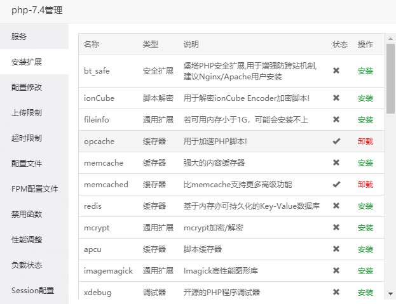Click the memcached extension name
Screen dimensions: 396x304
(106, 185)
